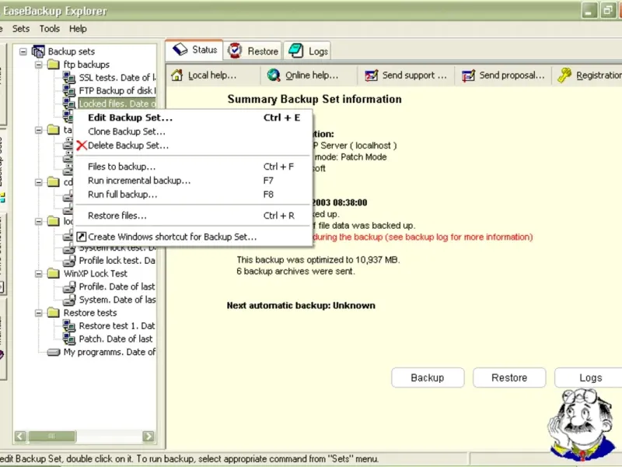622x467 pixels.
Task: Click the Profile lock test icon
Action: click(69, 260)
